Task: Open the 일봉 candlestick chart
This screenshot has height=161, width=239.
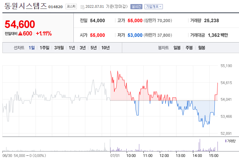Action: [x=177, y=48]
